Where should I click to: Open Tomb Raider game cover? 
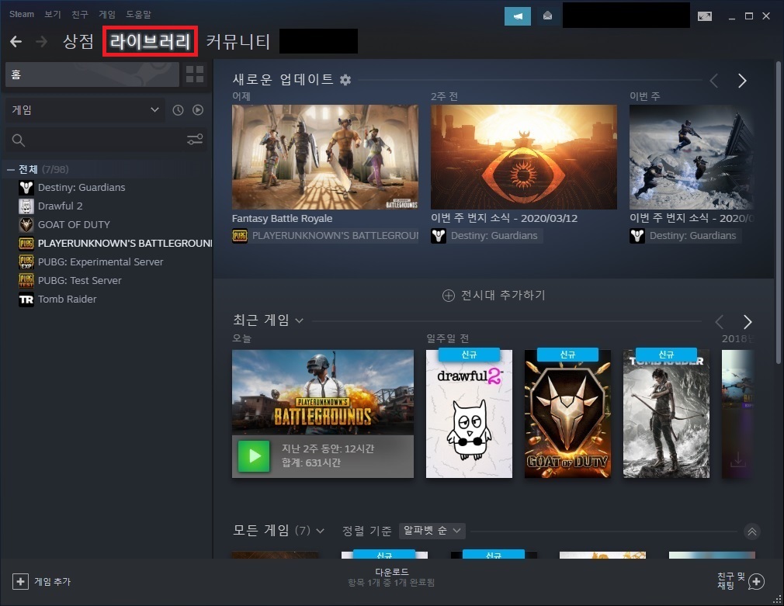(666, 414)
